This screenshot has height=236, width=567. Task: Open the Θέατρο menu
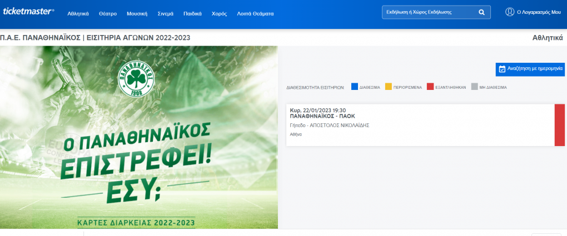(x=108, y=14)
